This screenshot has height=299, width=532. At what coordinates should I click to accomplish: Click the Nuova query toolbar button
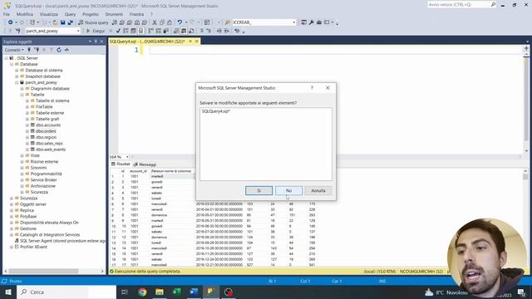click(93, 22)
